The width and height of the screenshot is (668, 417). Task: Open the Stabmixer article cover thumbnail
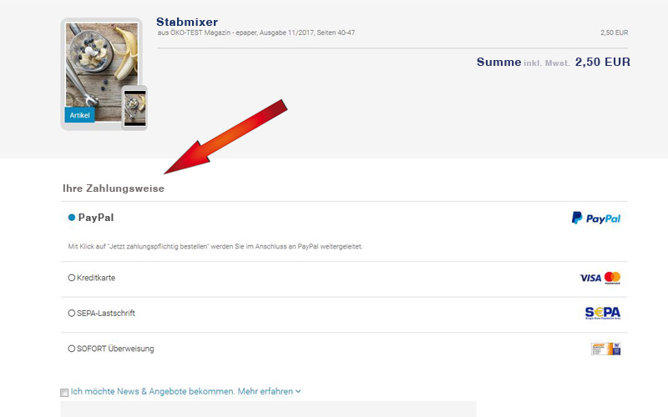[101, 72]
